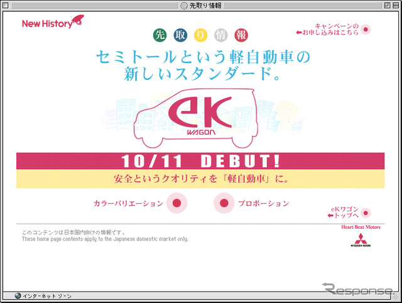The image size is (402, 303).
Task: Open the プロポーション link
Action: point(264,204)
